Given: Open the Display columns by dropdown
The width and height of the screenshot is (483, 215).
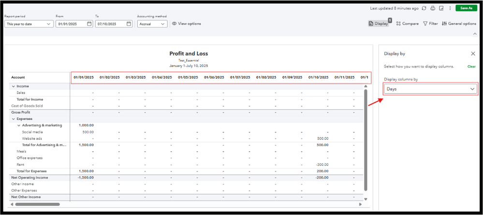Looking at the screenshot, I should [431, 89].
